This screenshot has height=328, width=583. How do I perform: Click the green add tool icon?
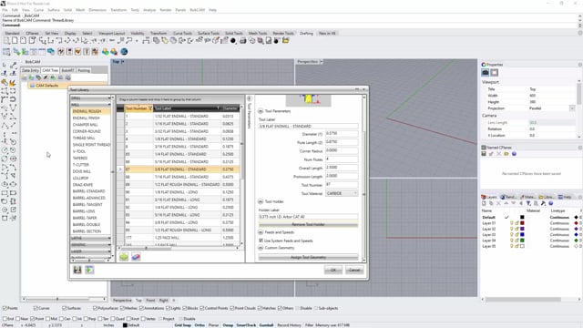(x=124, y=257)
